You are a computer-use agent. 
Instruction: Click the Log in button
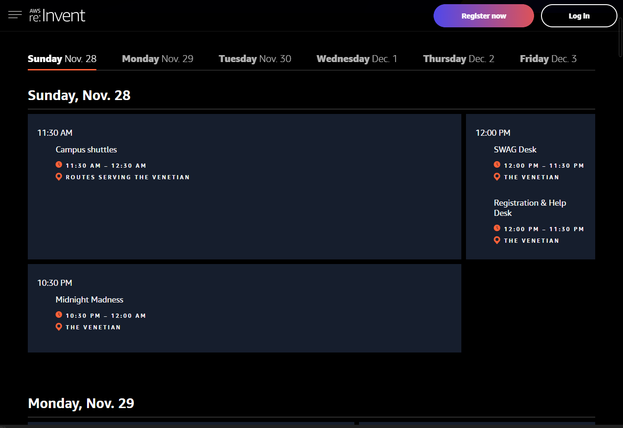tap(579, 16)
